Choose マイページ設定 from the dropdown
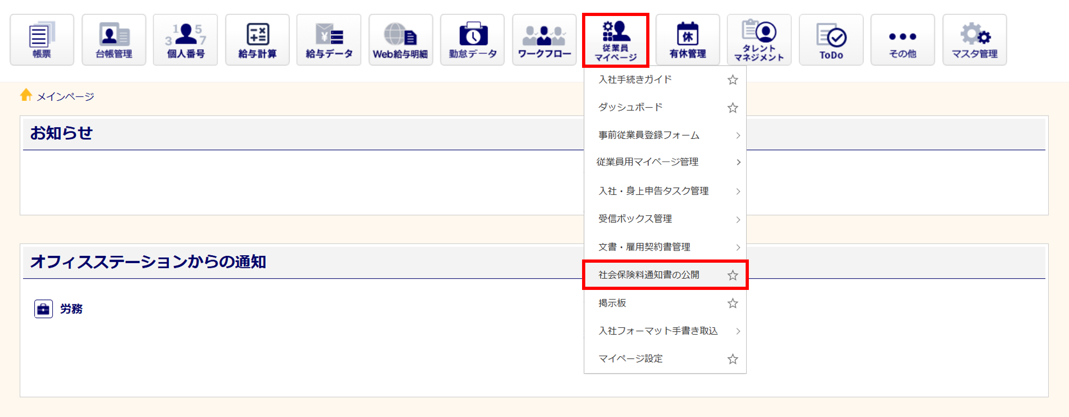The image size is (1069, 417). click(x=631, y=359)
